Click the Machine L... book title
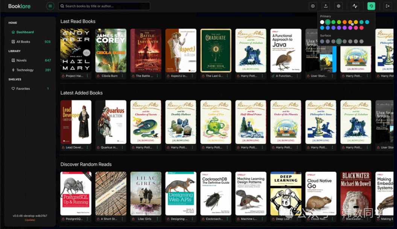Viewport: 397px width, 229px height. coord(249,219)
